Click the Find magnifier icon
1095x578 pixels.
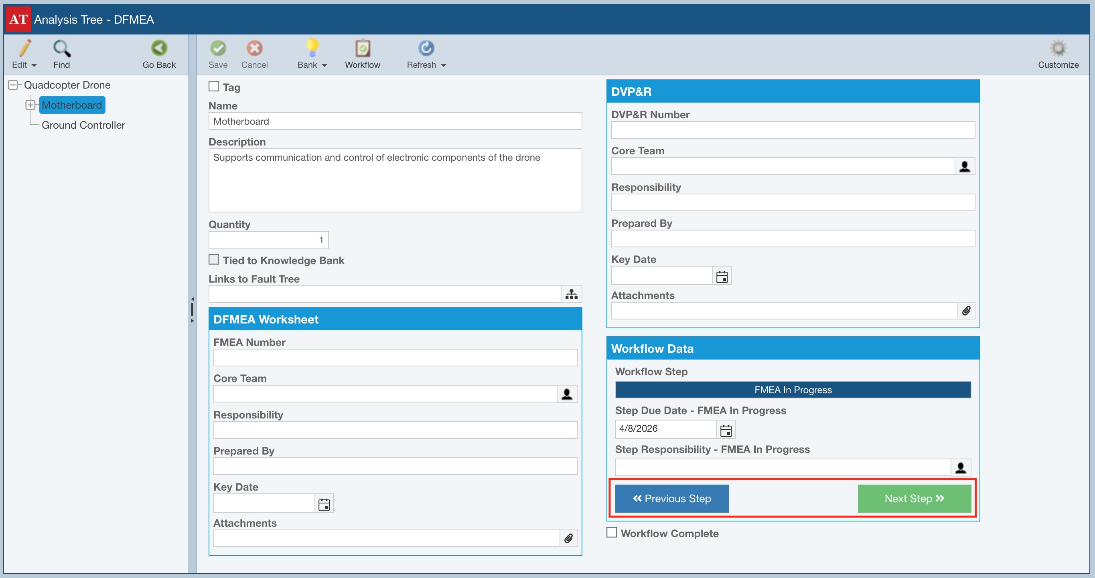pos(62,49)
